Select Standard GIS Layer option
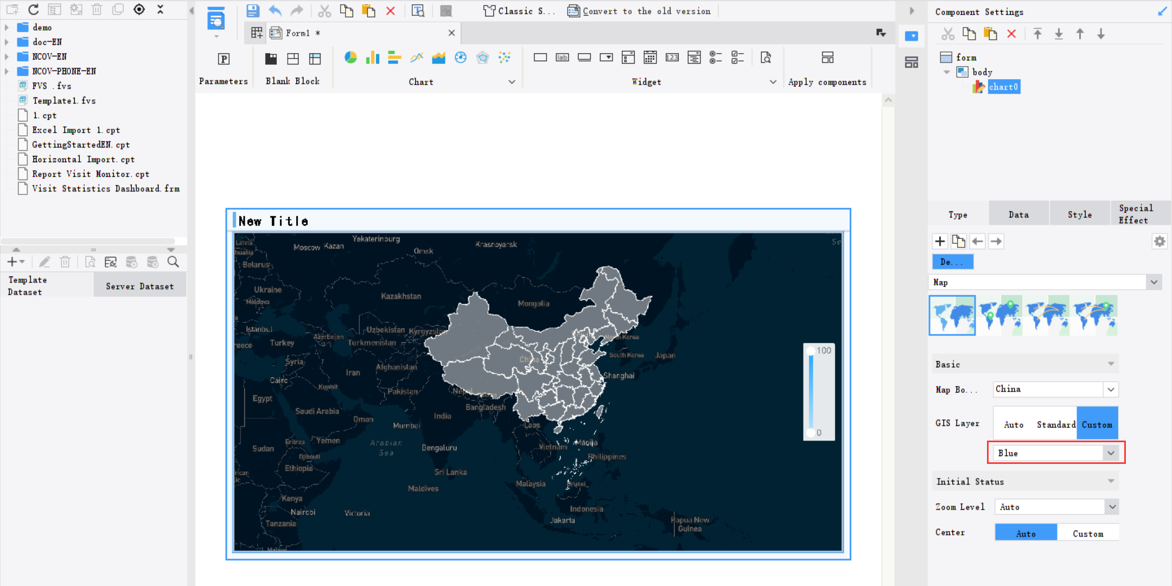The height and width of the screenshot is (586, 1172). coord(1055,424)
